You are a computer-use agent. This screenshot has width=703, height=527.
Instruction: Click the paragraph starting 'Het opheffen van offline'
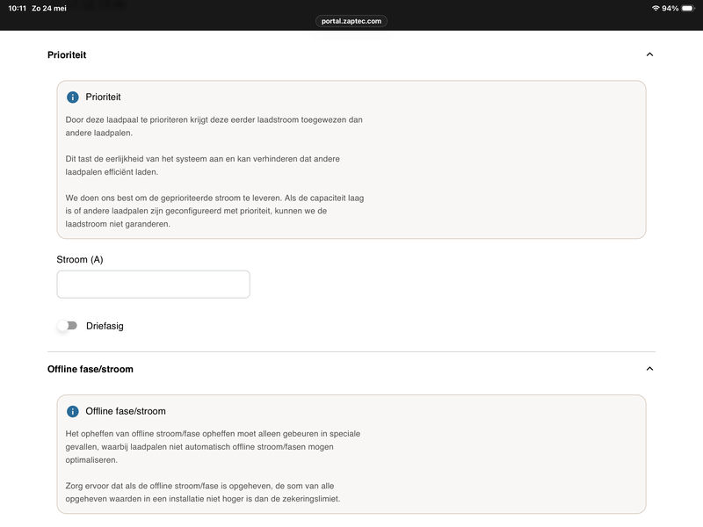coord(213,447)
